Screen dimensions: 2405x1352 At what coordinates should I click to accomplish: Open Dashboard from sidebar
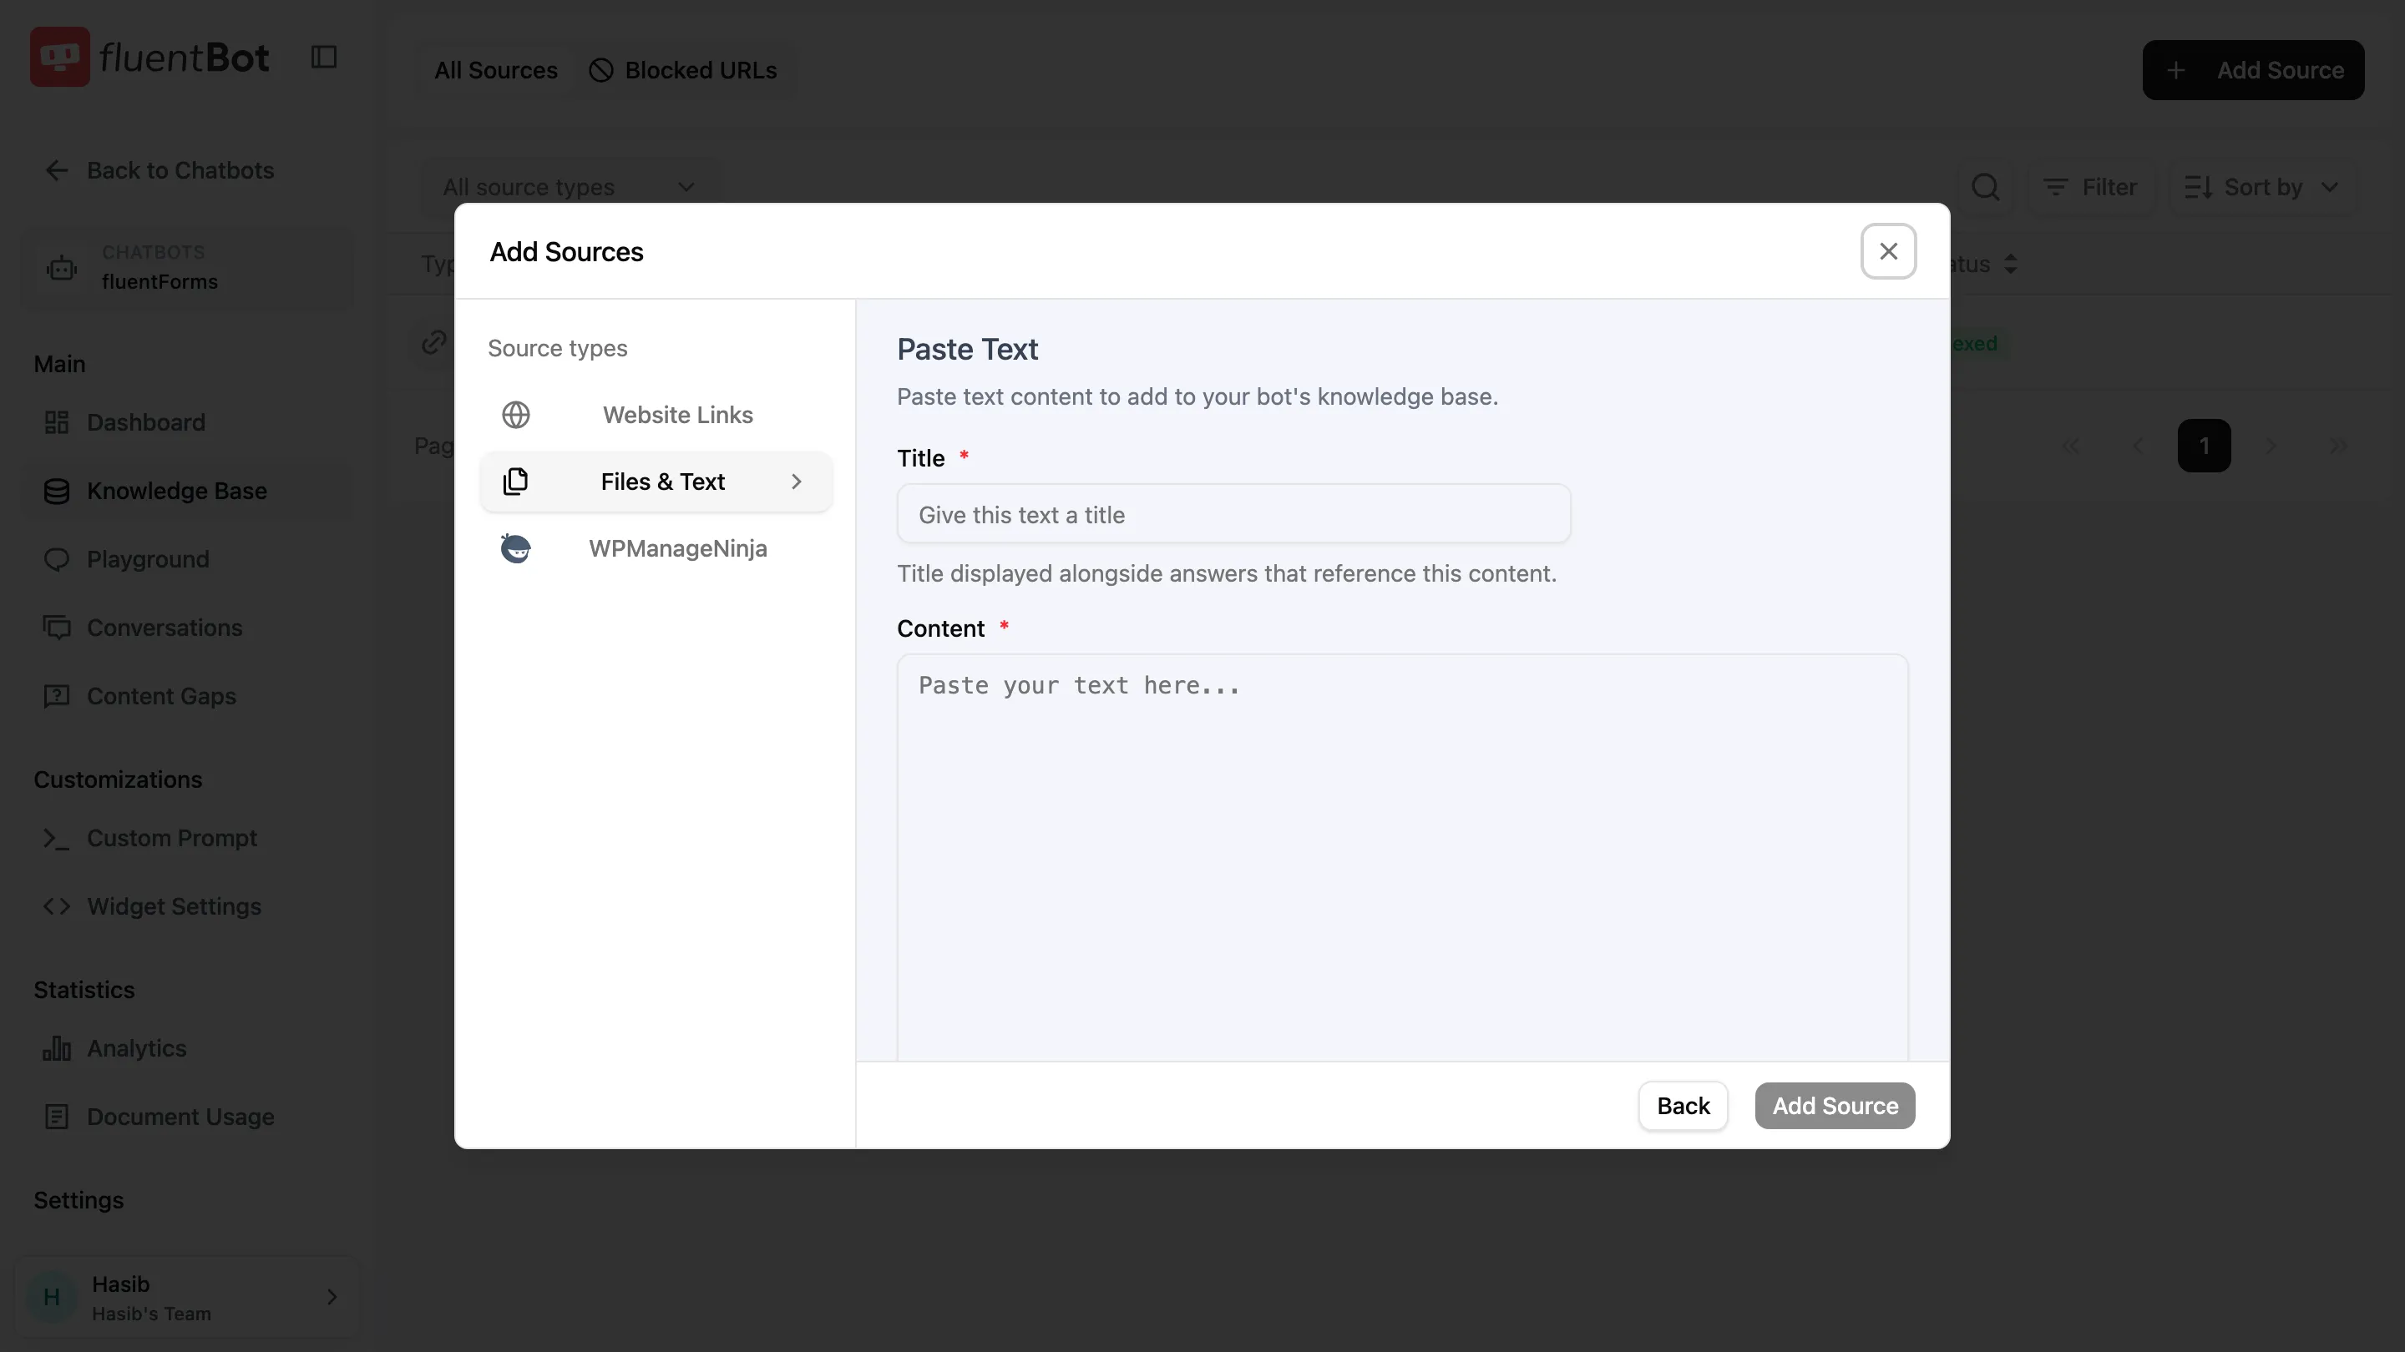[x=187, y=422]
